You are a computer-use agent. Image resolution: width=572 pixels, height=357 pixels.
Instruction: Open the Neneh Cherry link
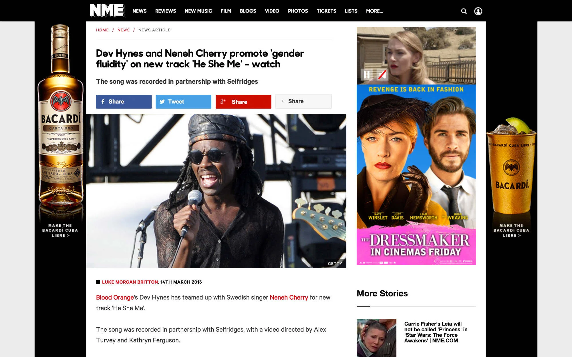(289, 297)
